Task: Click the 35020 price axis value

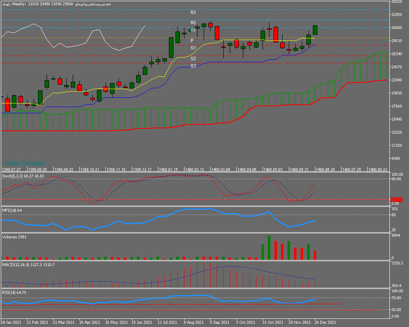Action: click(x=396, y=2)
